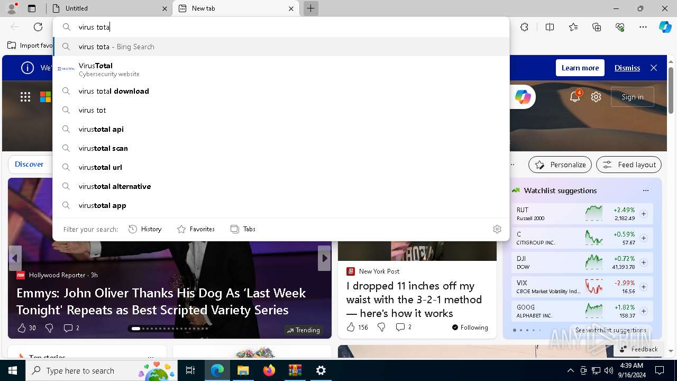Open comments on Emmys story
The width and height of the screenshot is (677, 381).
point(71,328)
